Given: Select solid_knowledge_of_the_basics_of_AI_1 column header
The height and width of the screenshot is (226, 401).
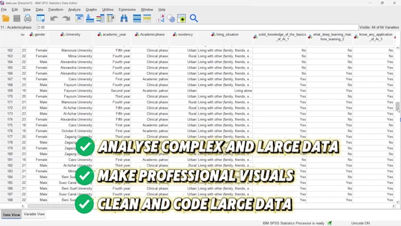Looking at the screenshot, I should pyautogui.click(x=280, y=37).
